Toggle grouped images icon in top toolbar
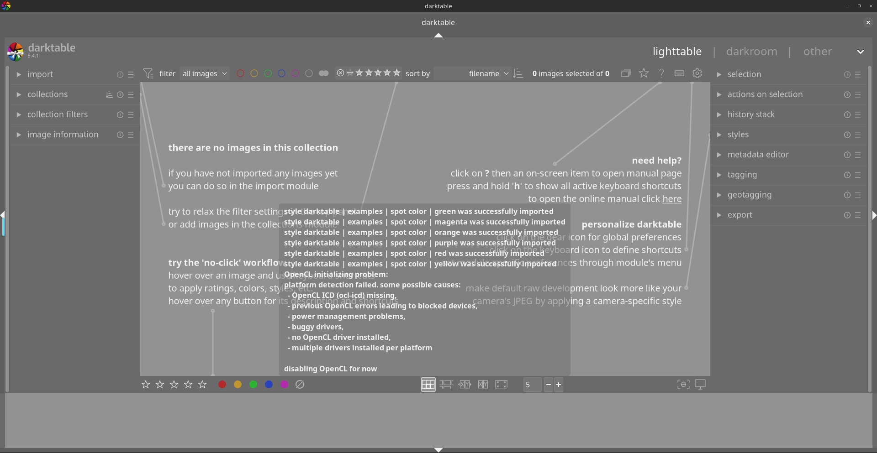Screen dimensions: 877x453 point(626,73)
